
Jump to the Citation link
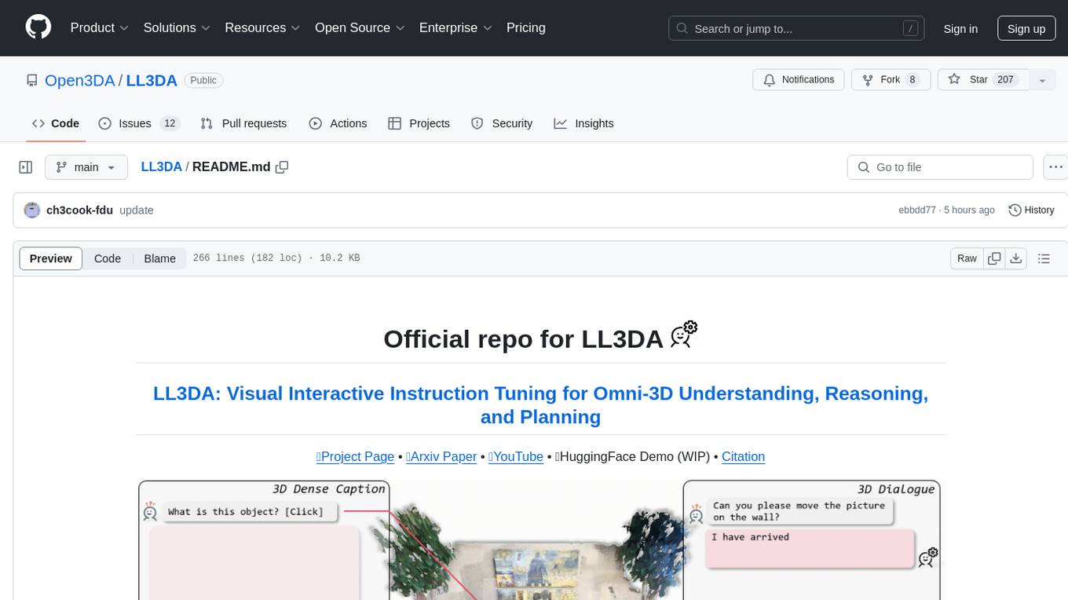[743, 456]
